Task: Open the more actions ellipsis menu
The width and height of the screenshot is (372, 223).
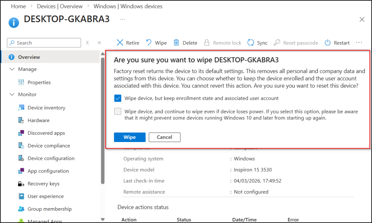Action: click(x=359, y=42)
